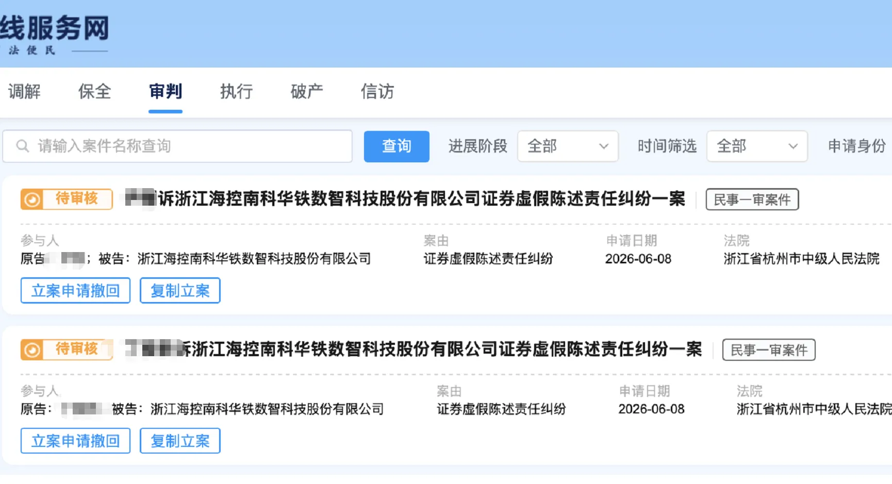Switch to the 信访 tab
Viewport: 892px width, 484px height.
coord(377,92)
